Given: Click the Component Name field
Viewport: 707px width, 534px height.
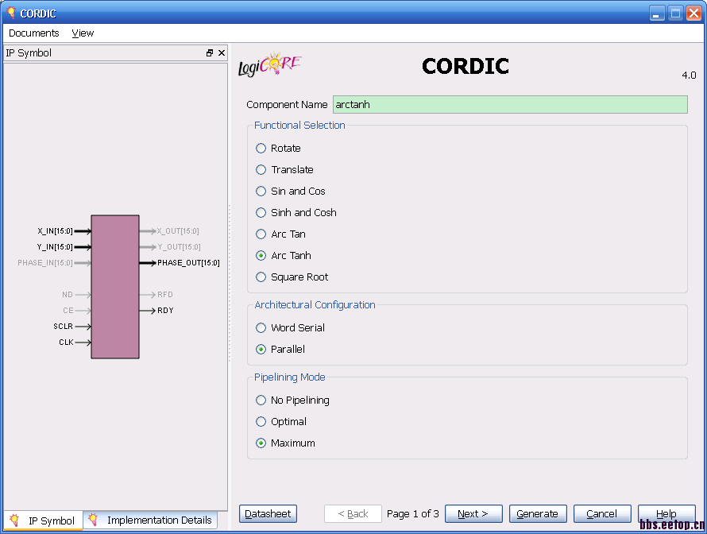Looking at the screenshot, I should click(x=510, y=105).
